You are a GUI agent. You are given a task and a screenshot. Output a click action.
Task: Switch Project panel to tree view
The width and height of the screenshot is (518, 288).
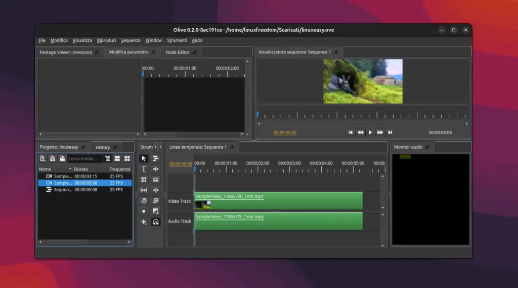pyautogui.click(x=107, y=158)
